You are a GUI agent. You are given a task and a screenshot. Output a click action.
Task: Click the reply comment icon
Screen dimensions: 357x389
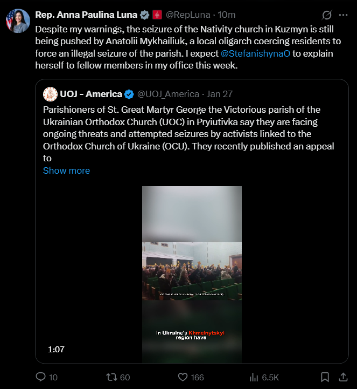tap(41, 377)
